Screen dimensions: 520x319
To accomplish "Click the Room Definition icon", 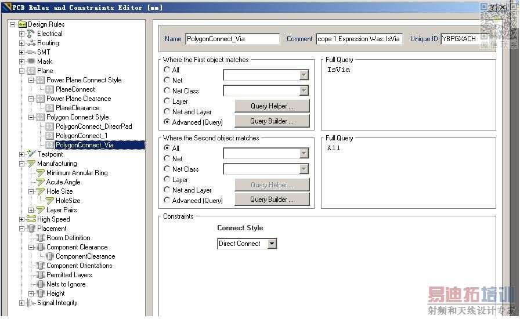I will coord(41,238).
